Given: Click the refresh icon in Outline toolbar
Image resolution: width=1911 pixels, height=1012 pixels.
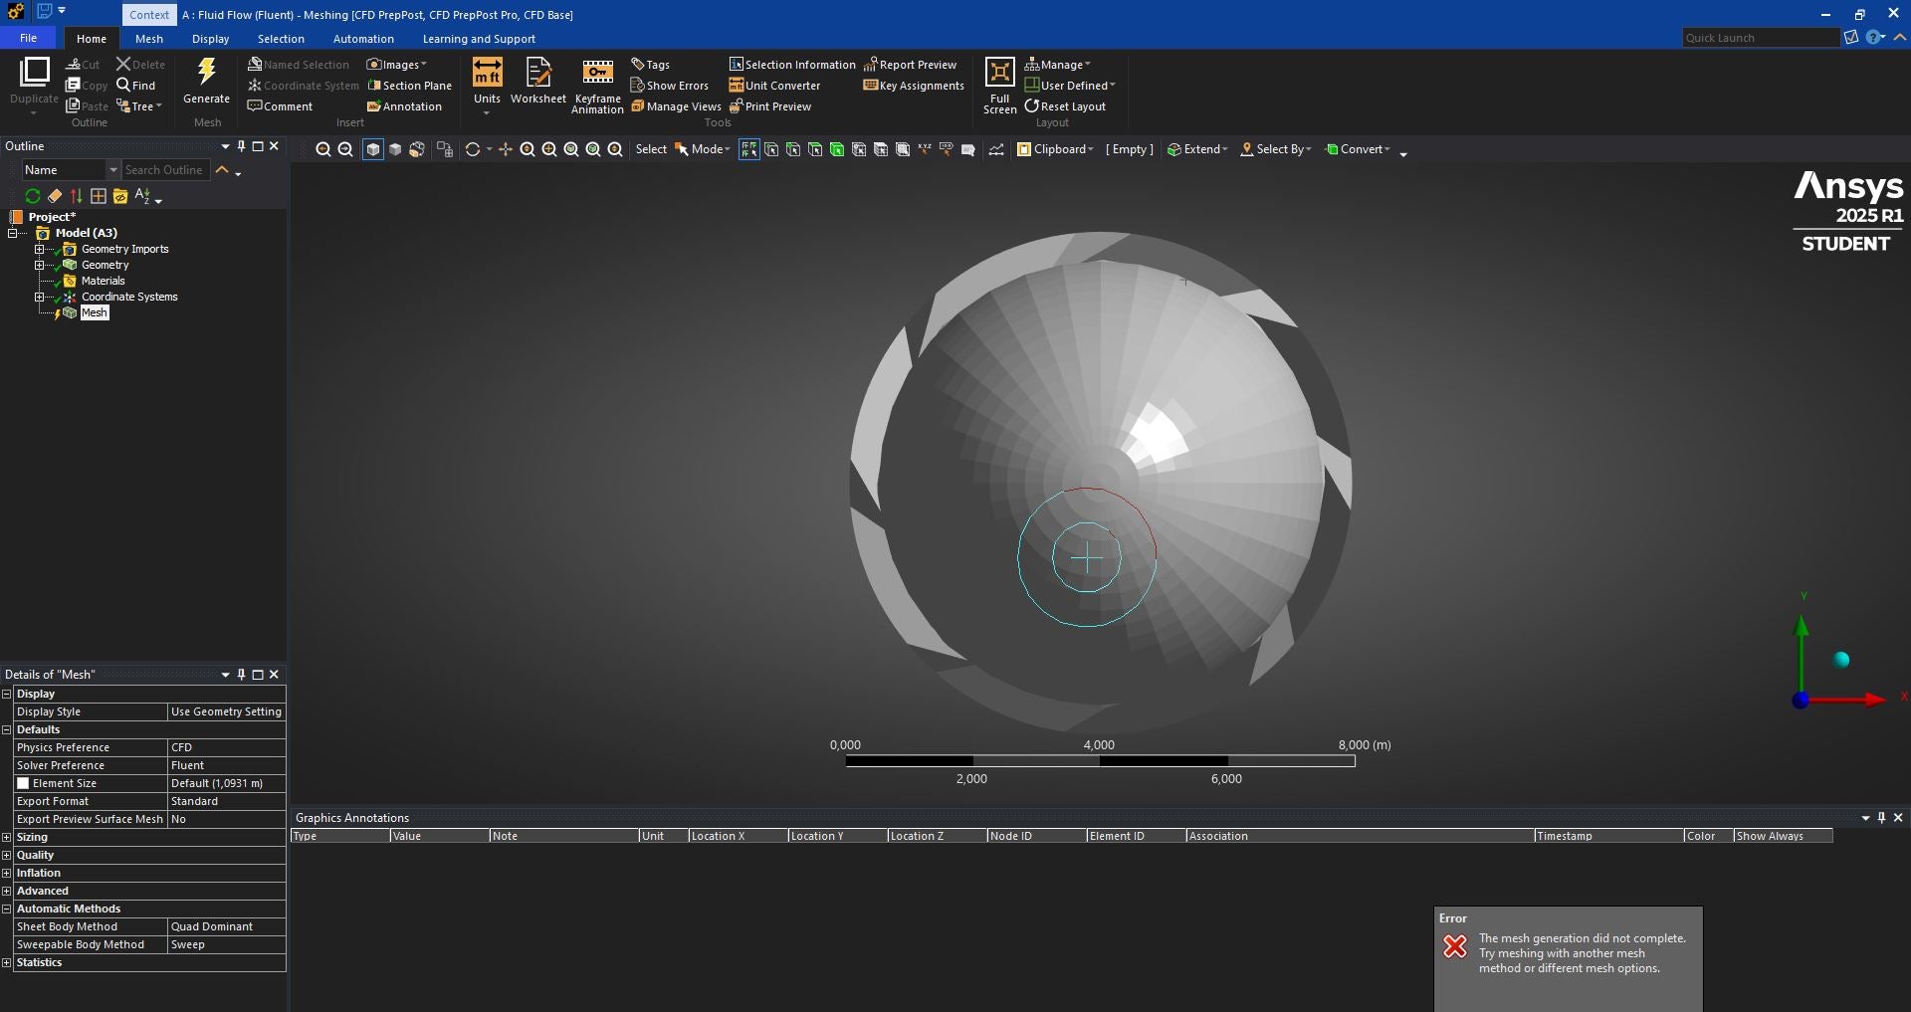Looking at the screenshot, I should 33,196.
